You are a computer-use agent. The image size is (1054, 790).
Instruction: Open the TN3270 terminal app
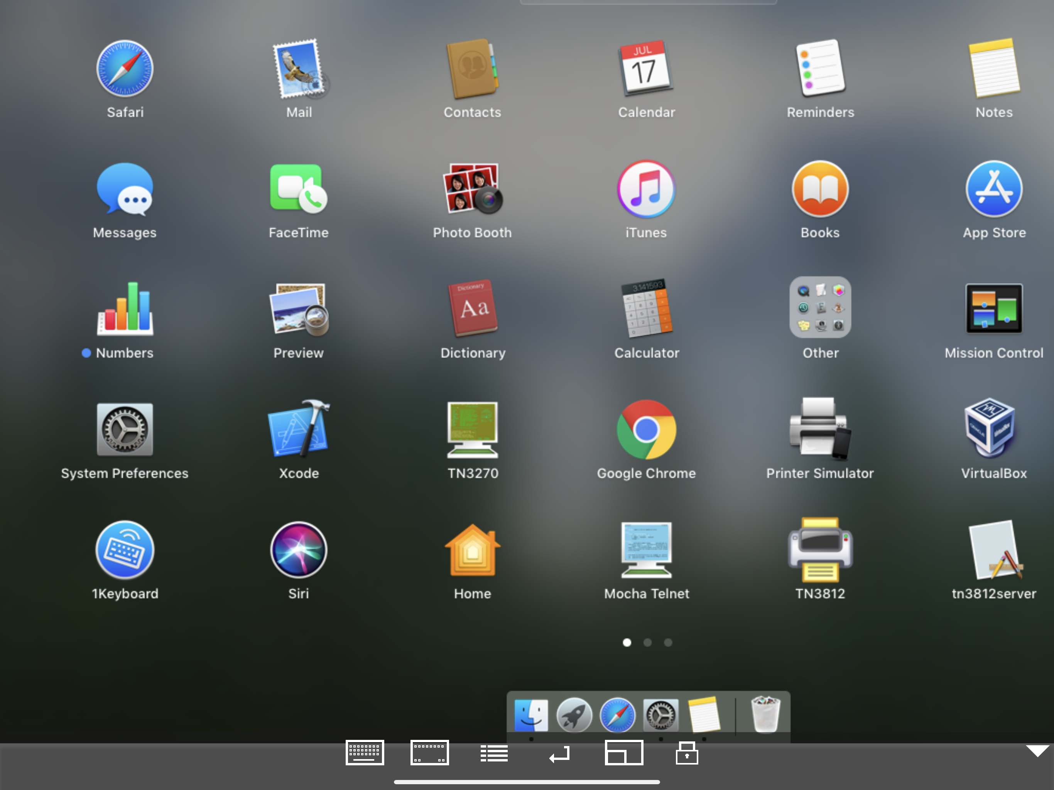472,429
